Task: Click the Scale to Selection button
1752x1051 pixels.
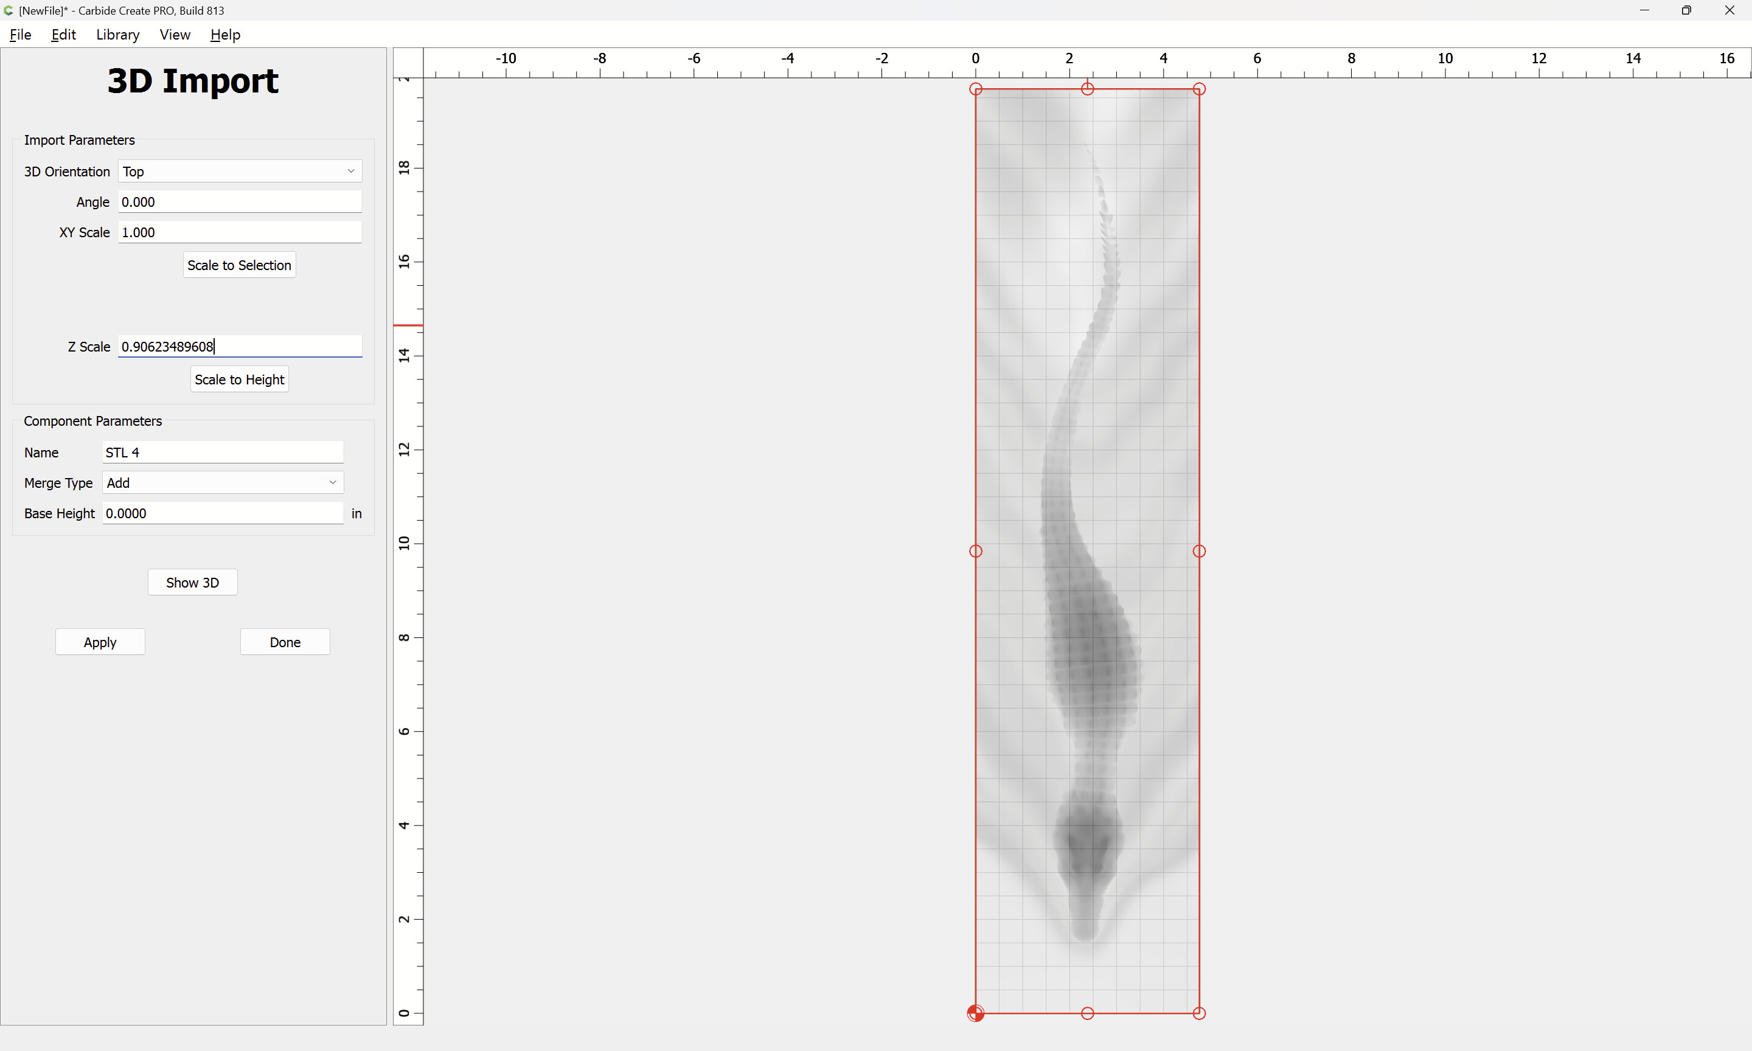Action: pos(239,265)
